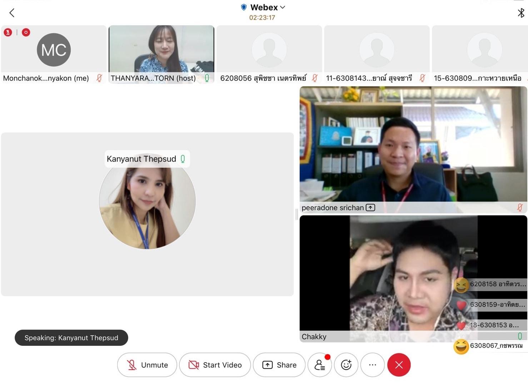Select participant 11-6308143 thumbnail
This screenshot has height=388, width=528.
pyautogui.click(x=377, y=54)
